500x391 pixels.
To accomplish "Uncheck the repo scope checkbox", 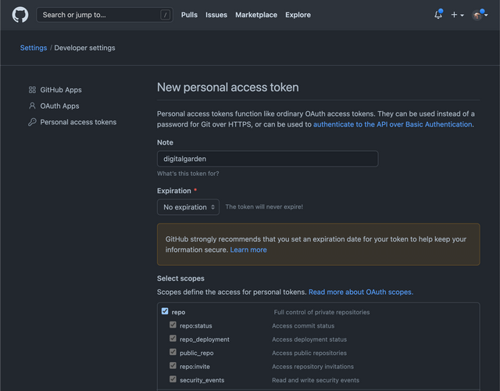I will click(x=165, y=311).
